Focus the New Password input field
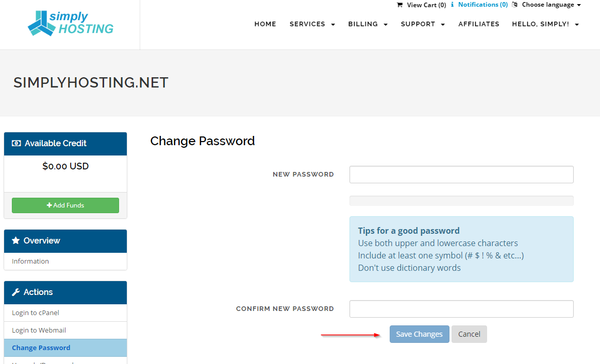Screen dimensions: 600x364 (x=461, y=175)
